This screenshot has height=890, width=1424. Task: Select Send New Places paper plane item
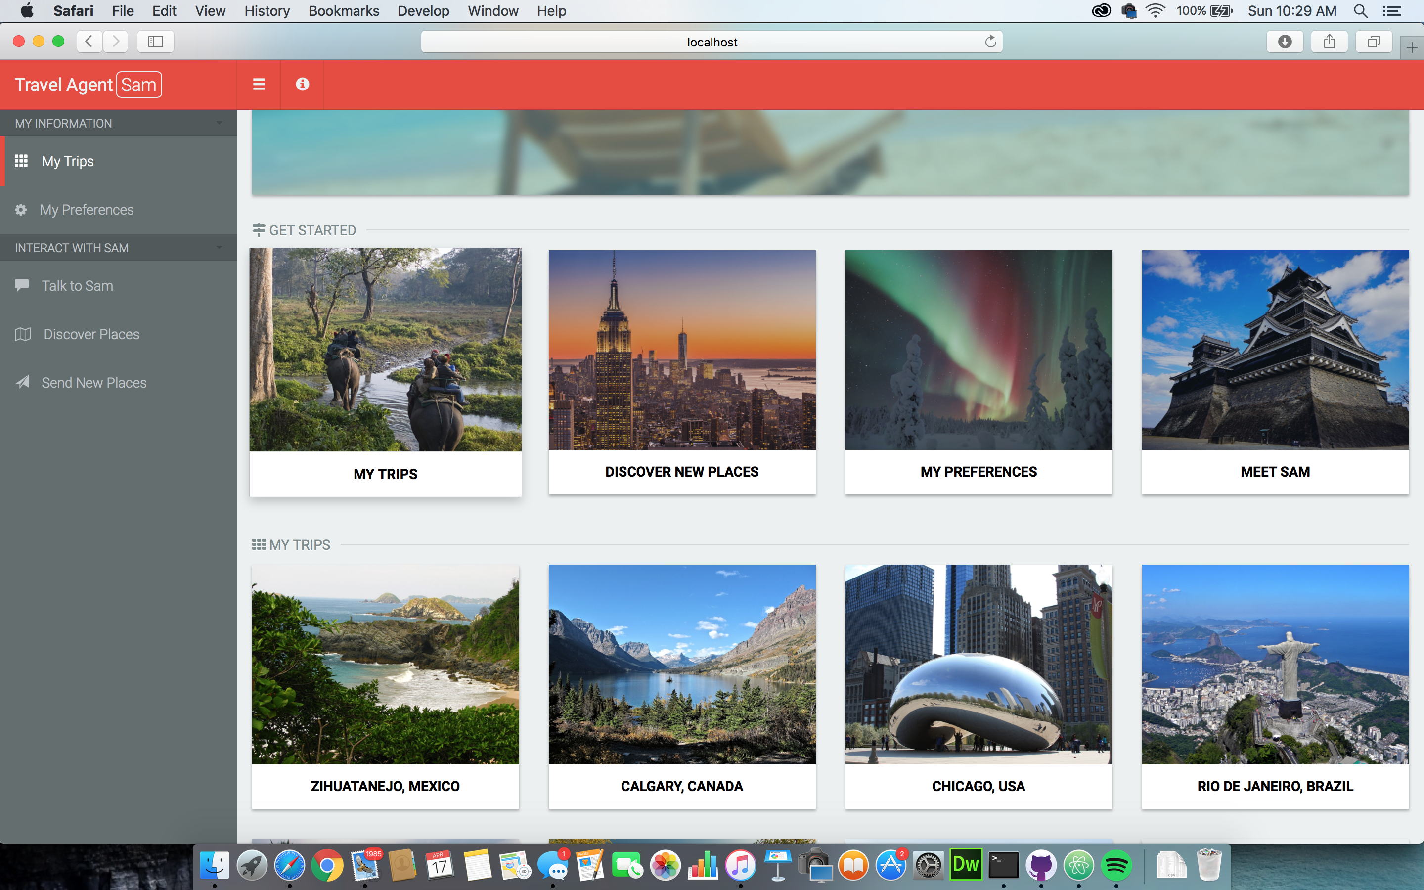tap(93, 383)
